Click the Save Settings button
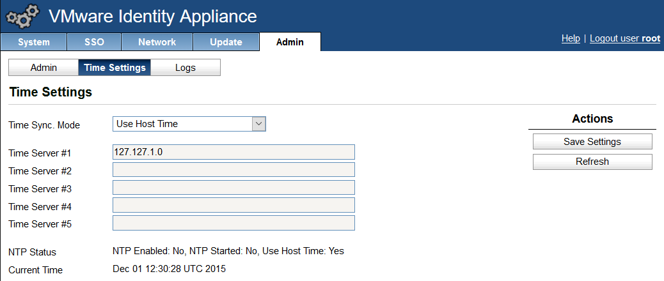The width and height of the screenshot is (664, 281). (592, 142)
